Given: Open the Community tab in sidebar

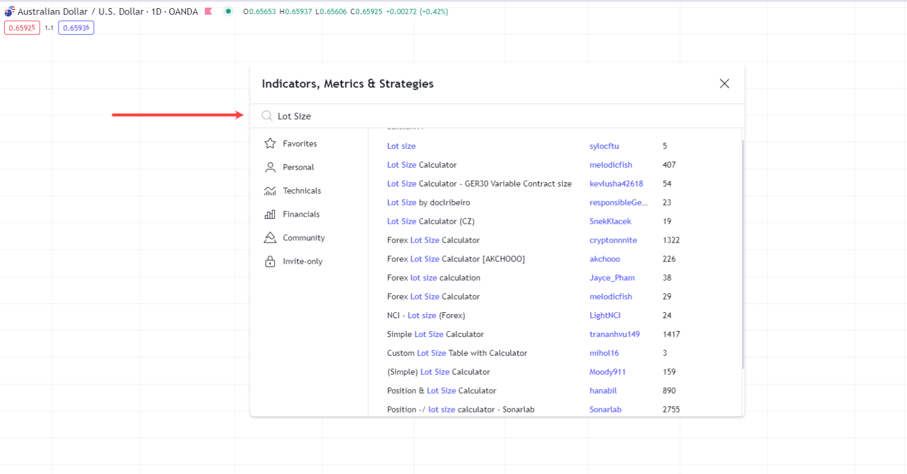Looking at the screenshot, I should click(x=304, y=238).
